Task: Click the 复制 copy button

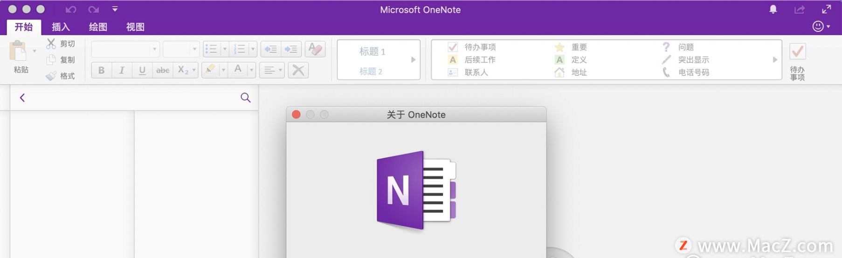Action: tap(61, 60)
